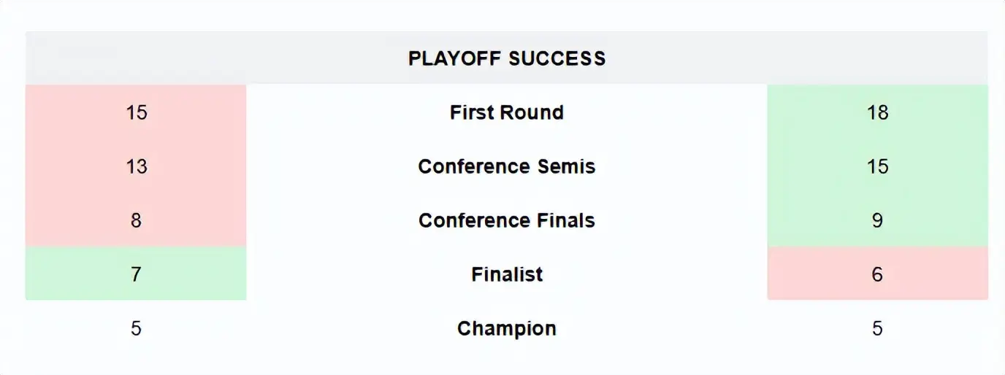This screenshot has height=375, width=1005.
Task: Select the right value 9 for Conference Finals
Action: [877, 220]
